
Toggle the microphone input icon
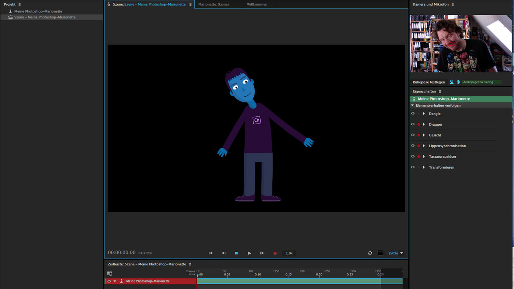click(x=458, y=82)
